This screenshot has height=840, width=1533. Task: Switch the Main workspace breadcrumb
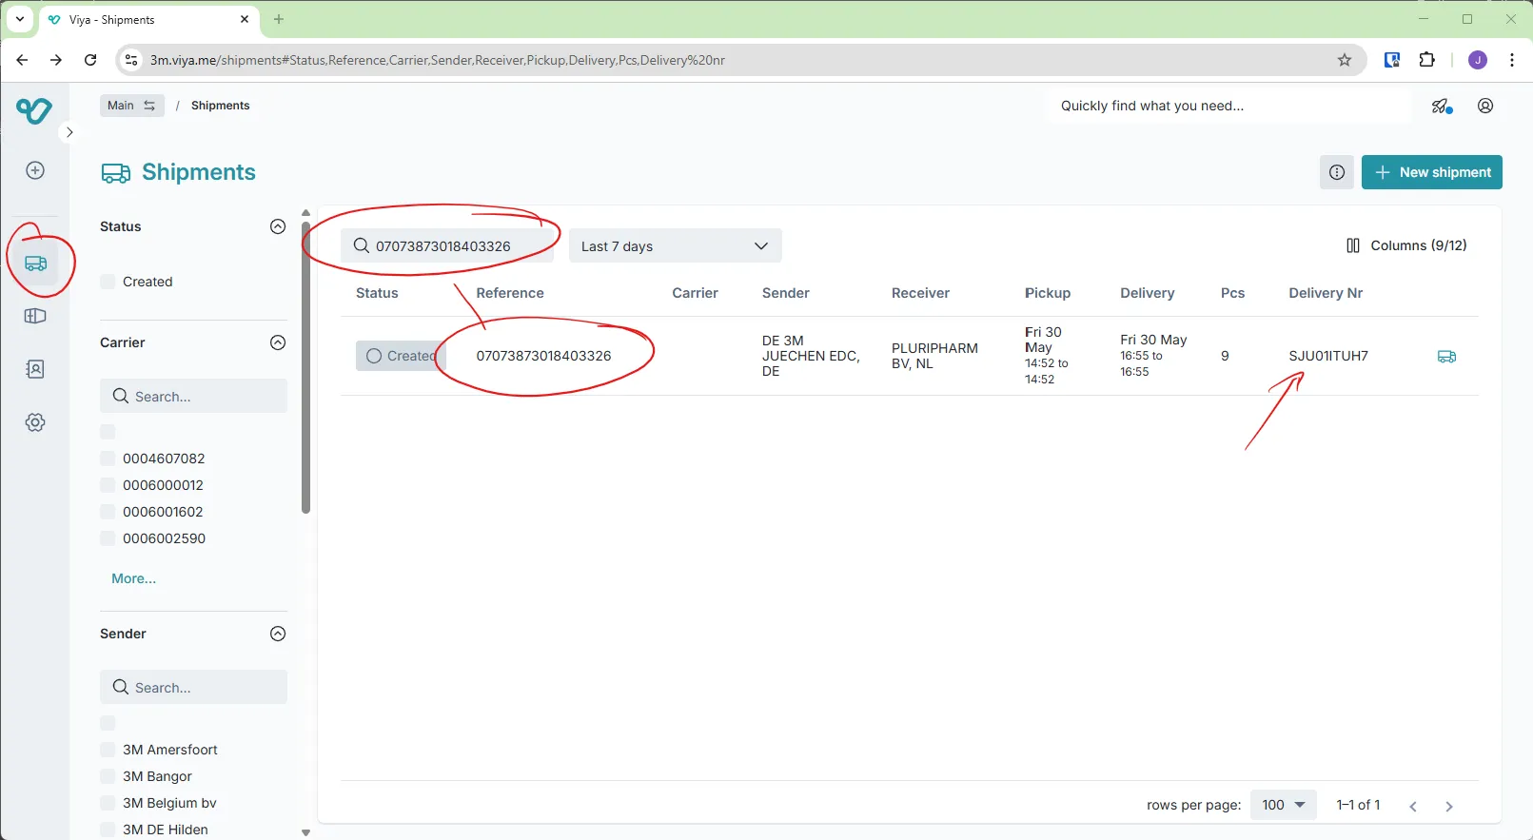[x=131, y=106]
